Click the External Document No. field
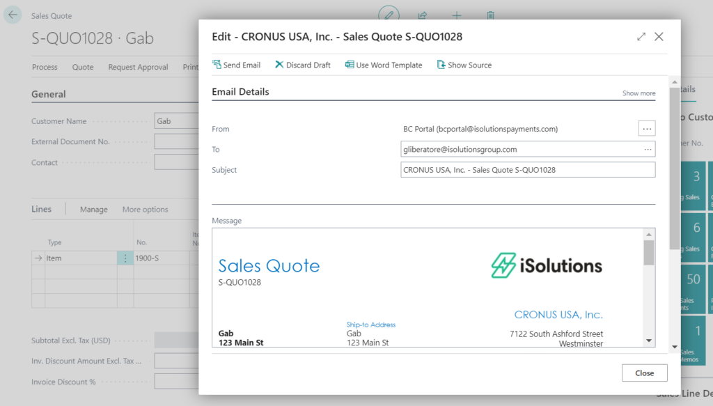Screen dimensions: 713x406 click(176, 141)
